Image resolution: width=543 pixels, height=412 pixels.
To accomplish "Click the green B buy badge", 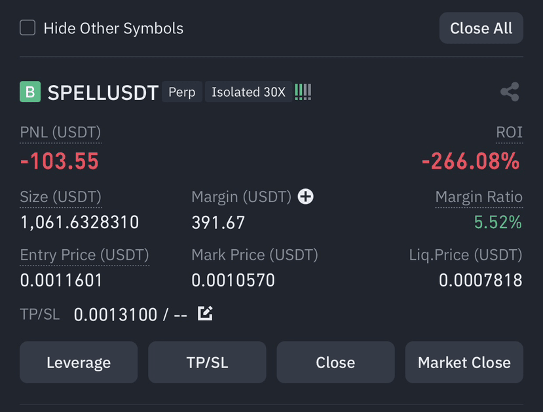I will pos(30,92).
